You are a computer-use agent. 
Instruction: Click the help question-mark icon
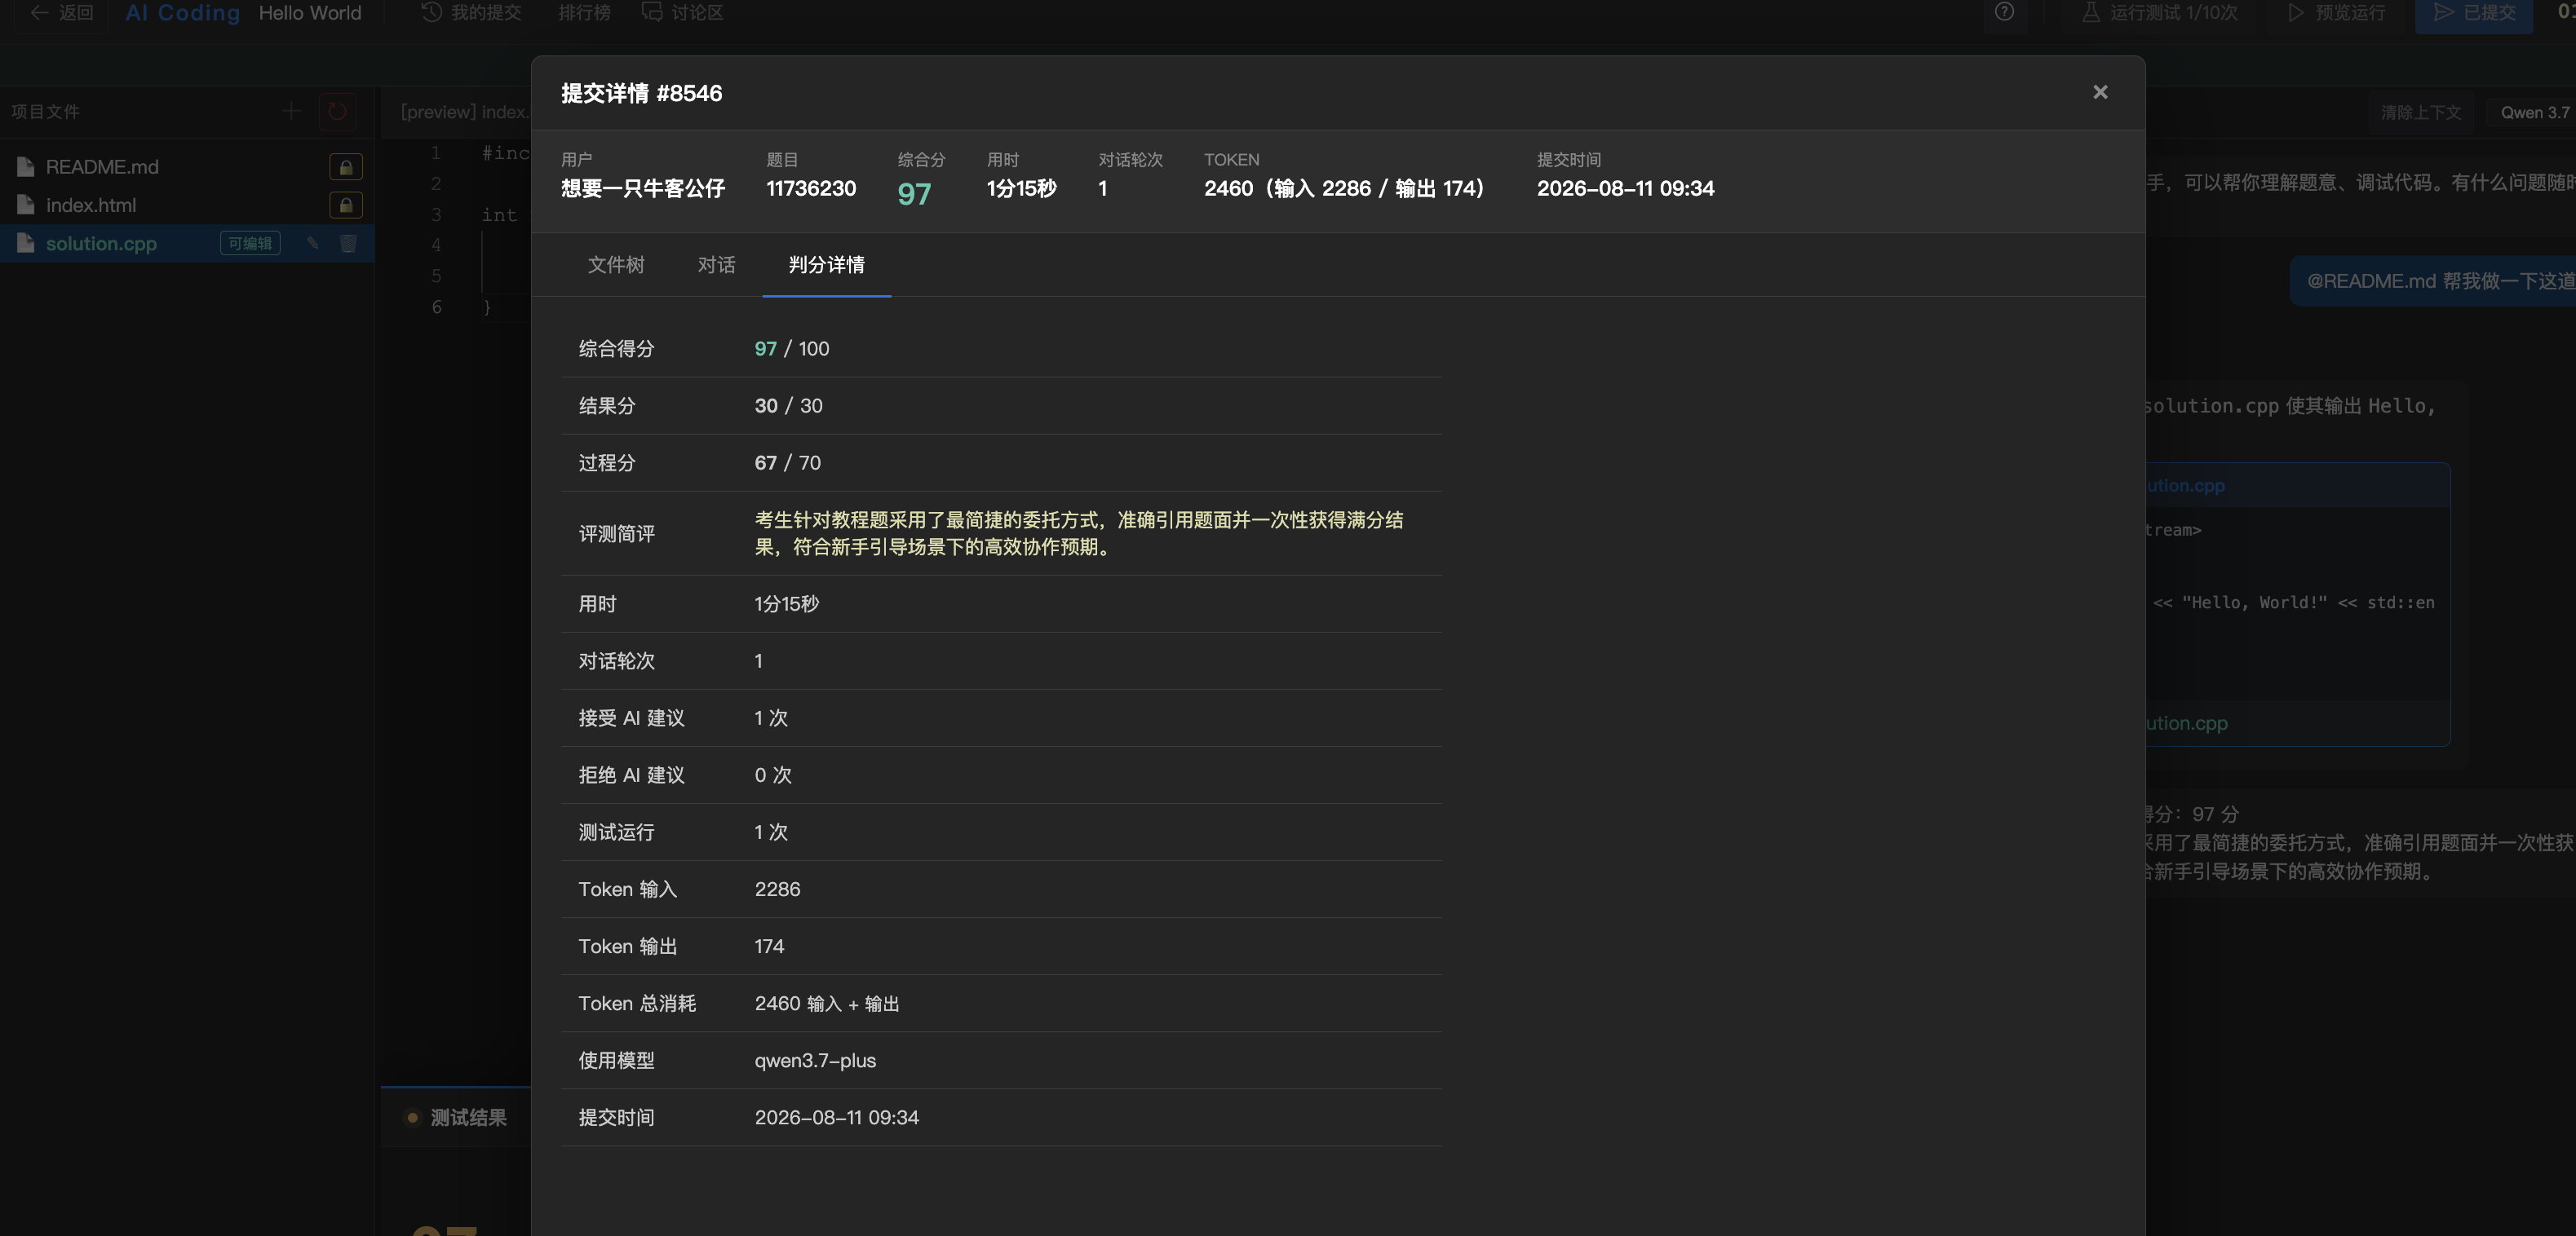coord(2004,12)
